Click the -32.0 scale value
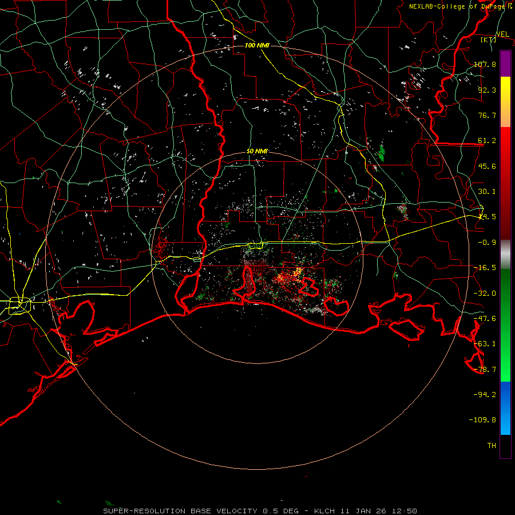The image size is (515, 515). [485, 294]
